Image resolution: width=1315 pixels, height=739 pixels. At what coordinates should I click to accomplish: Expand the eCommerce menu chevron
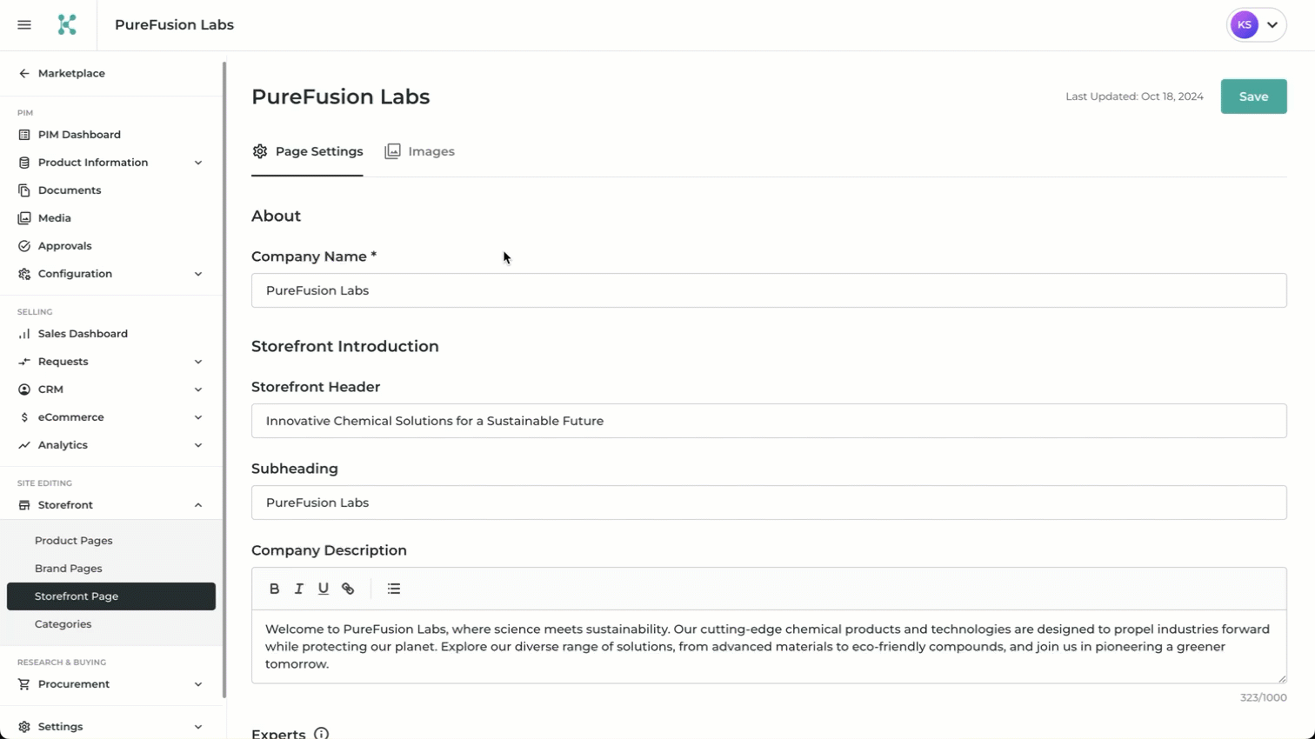[198, 417]
